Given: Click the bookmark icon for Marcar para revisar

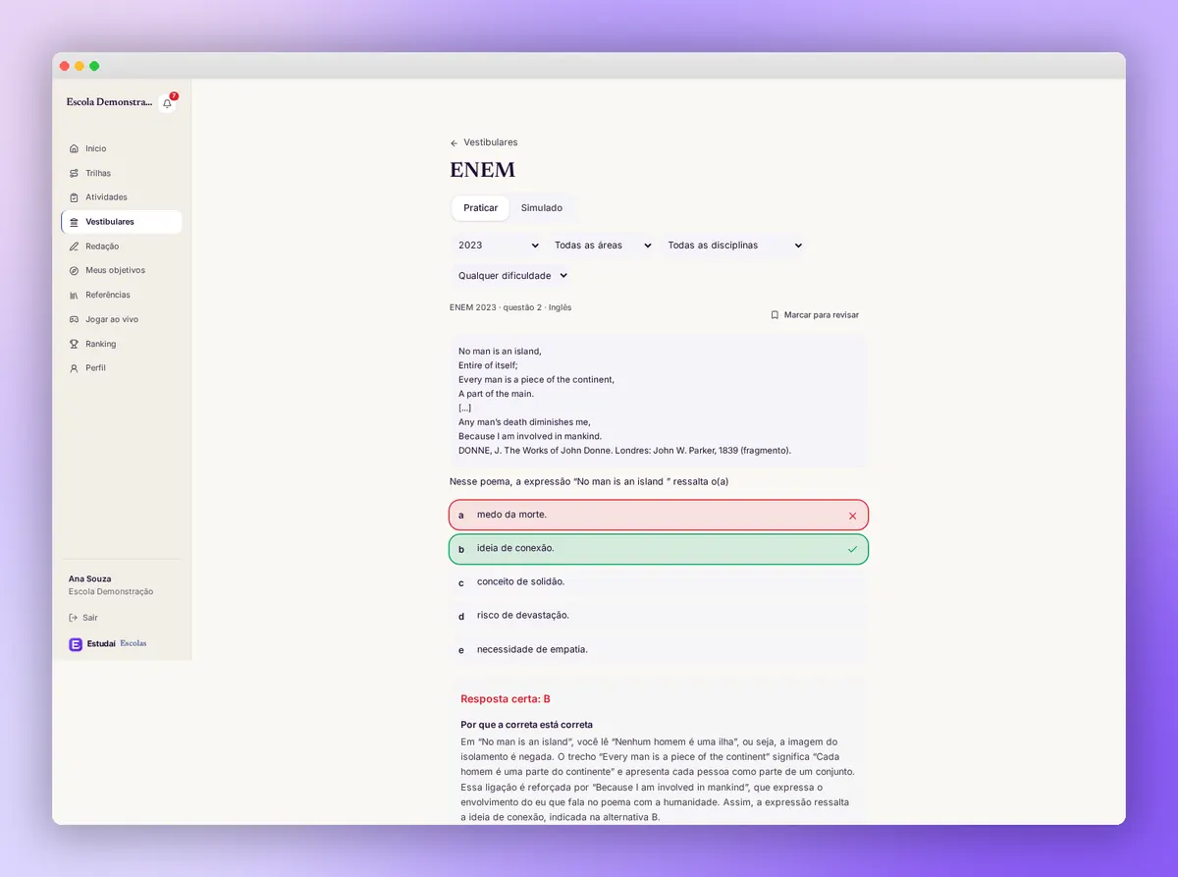Looking at the screenshot, I should coord(775,315).
